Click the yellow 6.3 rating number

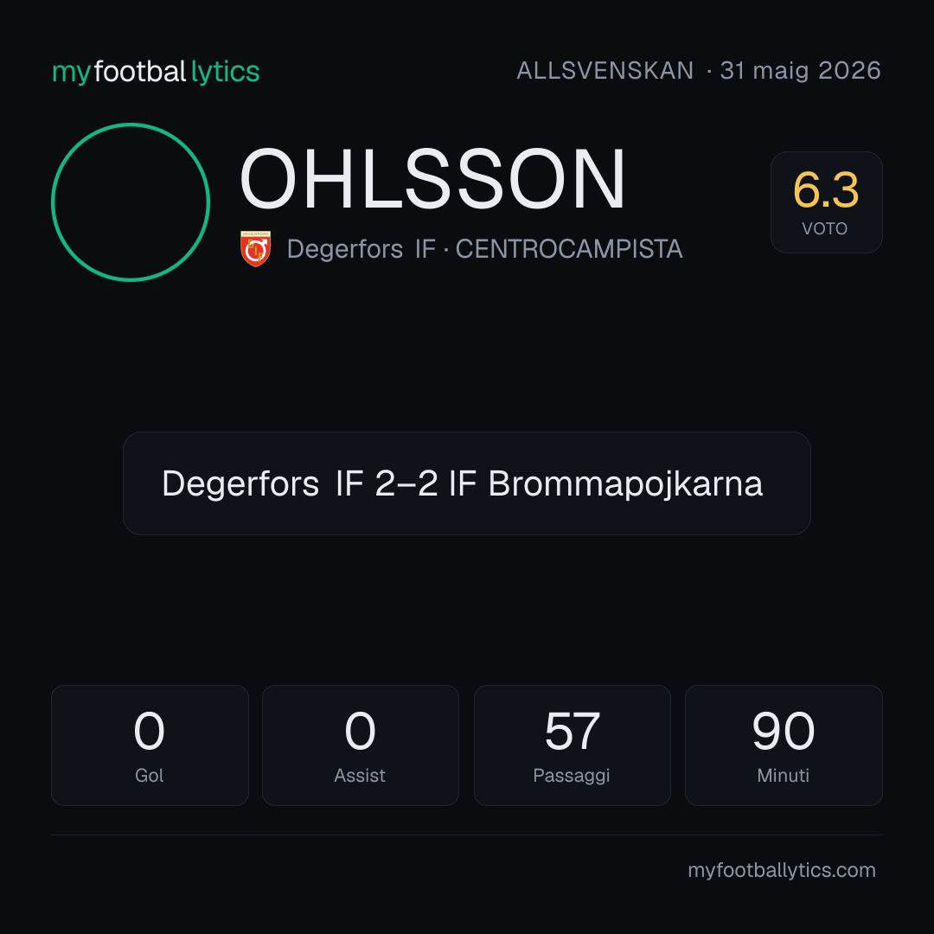(x=826, y=190)
